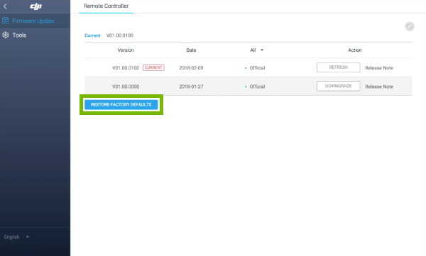Click Official label in V01.00.0100 row
426x256 pixels.
pos(257,68)
